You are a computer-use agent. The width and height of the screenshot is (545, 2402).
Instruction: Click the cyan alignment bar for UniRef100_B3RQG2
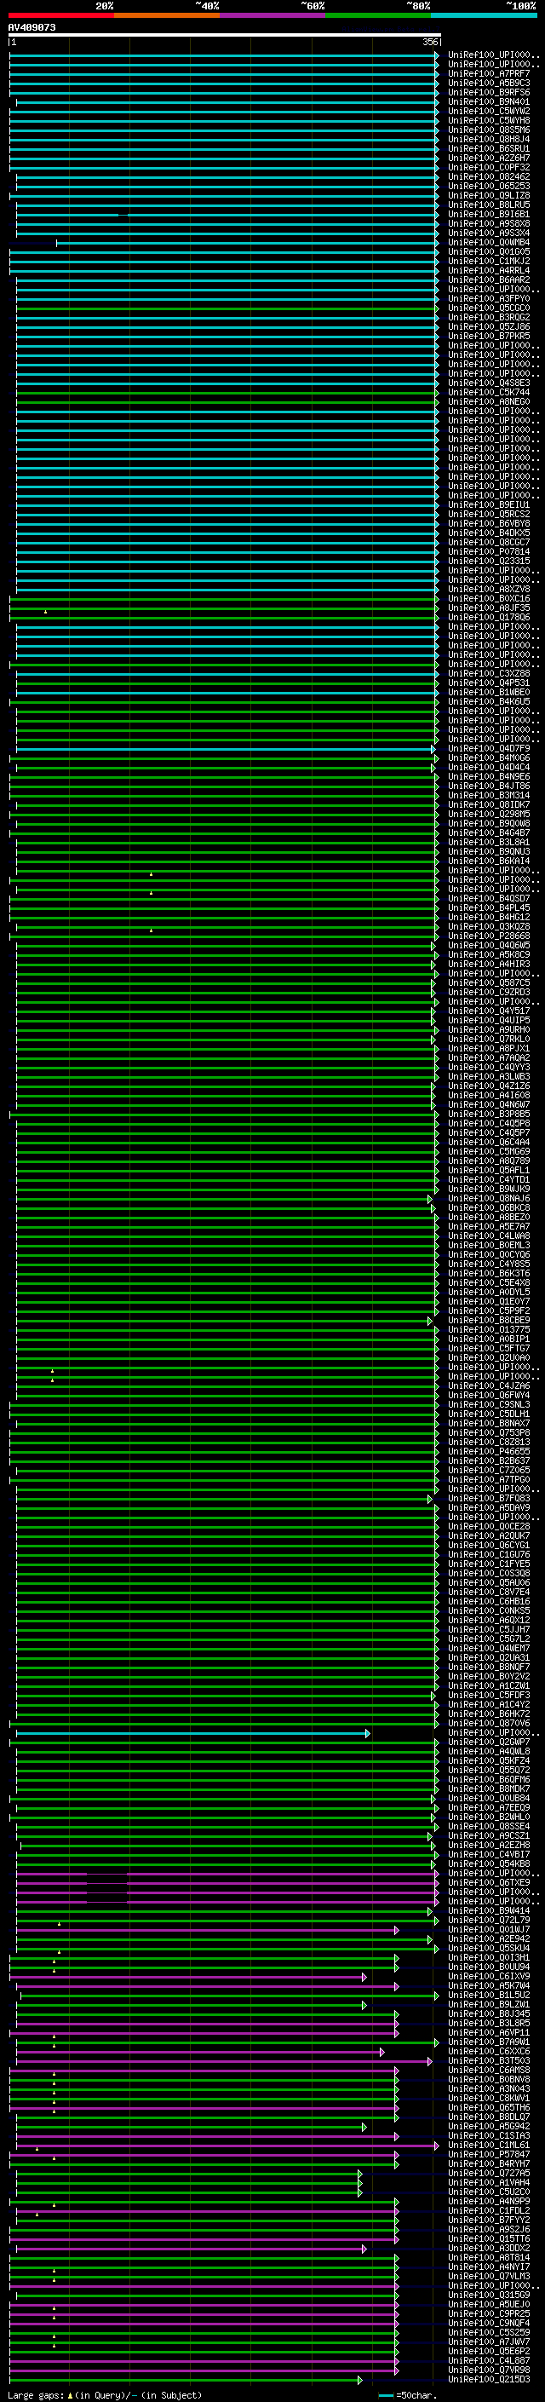[x=227, y=317]
